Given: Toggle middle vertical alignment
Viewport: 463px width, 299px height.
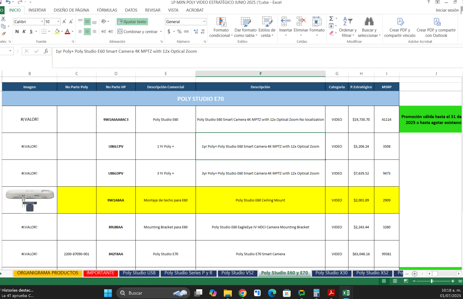Looking at the screenshot, I should pos(87,22).
